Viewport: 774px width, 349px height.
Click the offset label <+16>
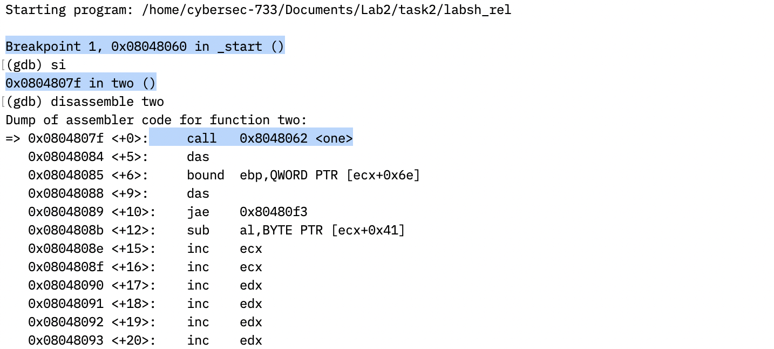(x=133, y=267)
